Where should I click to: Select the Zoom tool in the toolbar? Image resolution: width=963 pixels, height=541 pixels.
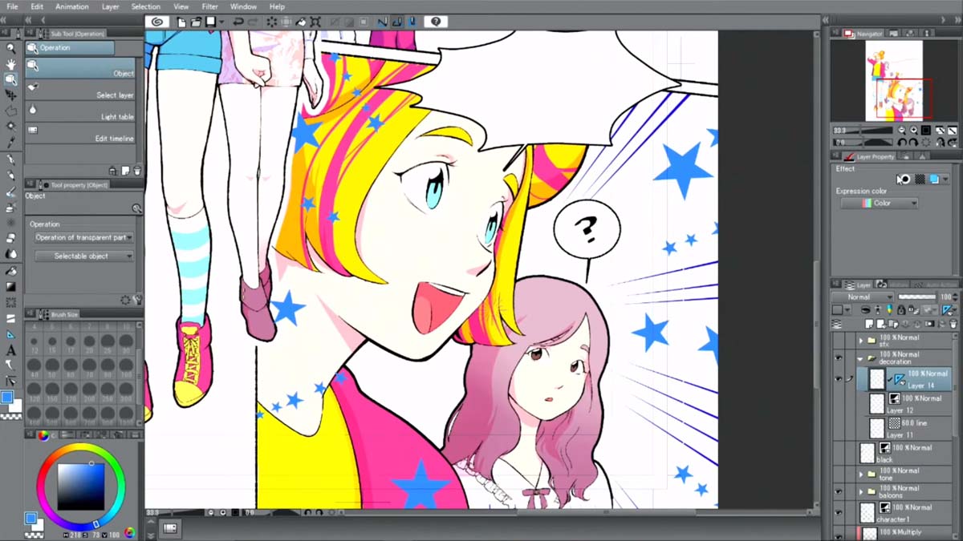[x=11, y=48]
